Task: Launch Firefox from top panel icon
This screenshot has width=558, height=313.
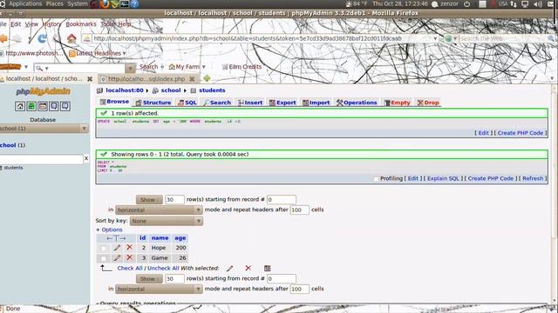Action: (105, 3)
